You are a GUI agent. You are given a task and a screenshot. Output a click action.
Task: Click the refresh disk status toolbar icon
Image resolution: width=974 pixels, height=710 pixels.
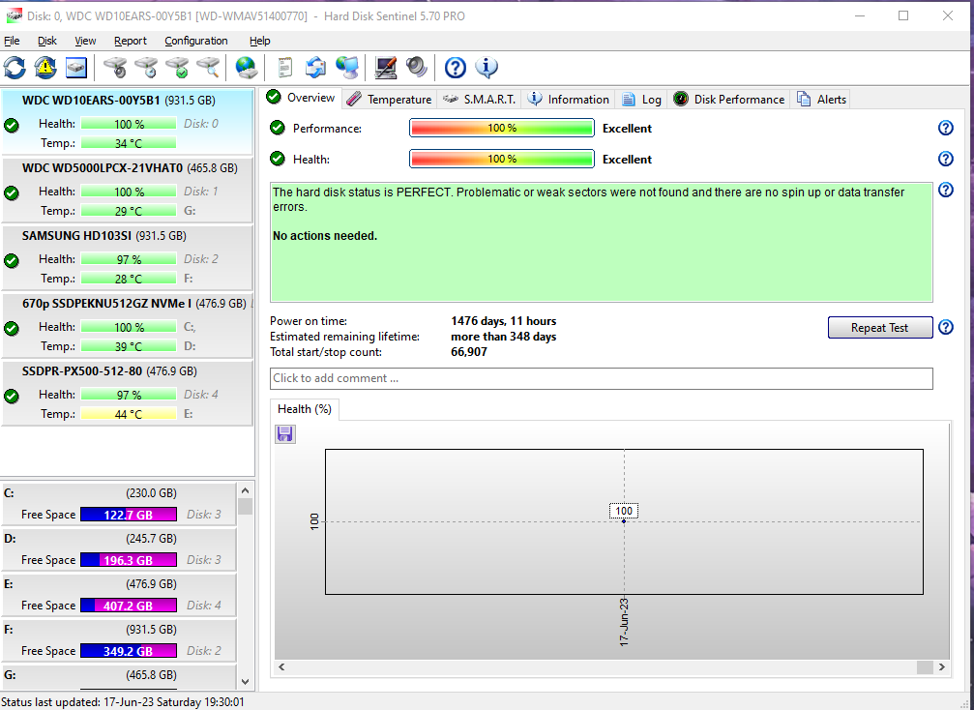(x=15, y=68)
